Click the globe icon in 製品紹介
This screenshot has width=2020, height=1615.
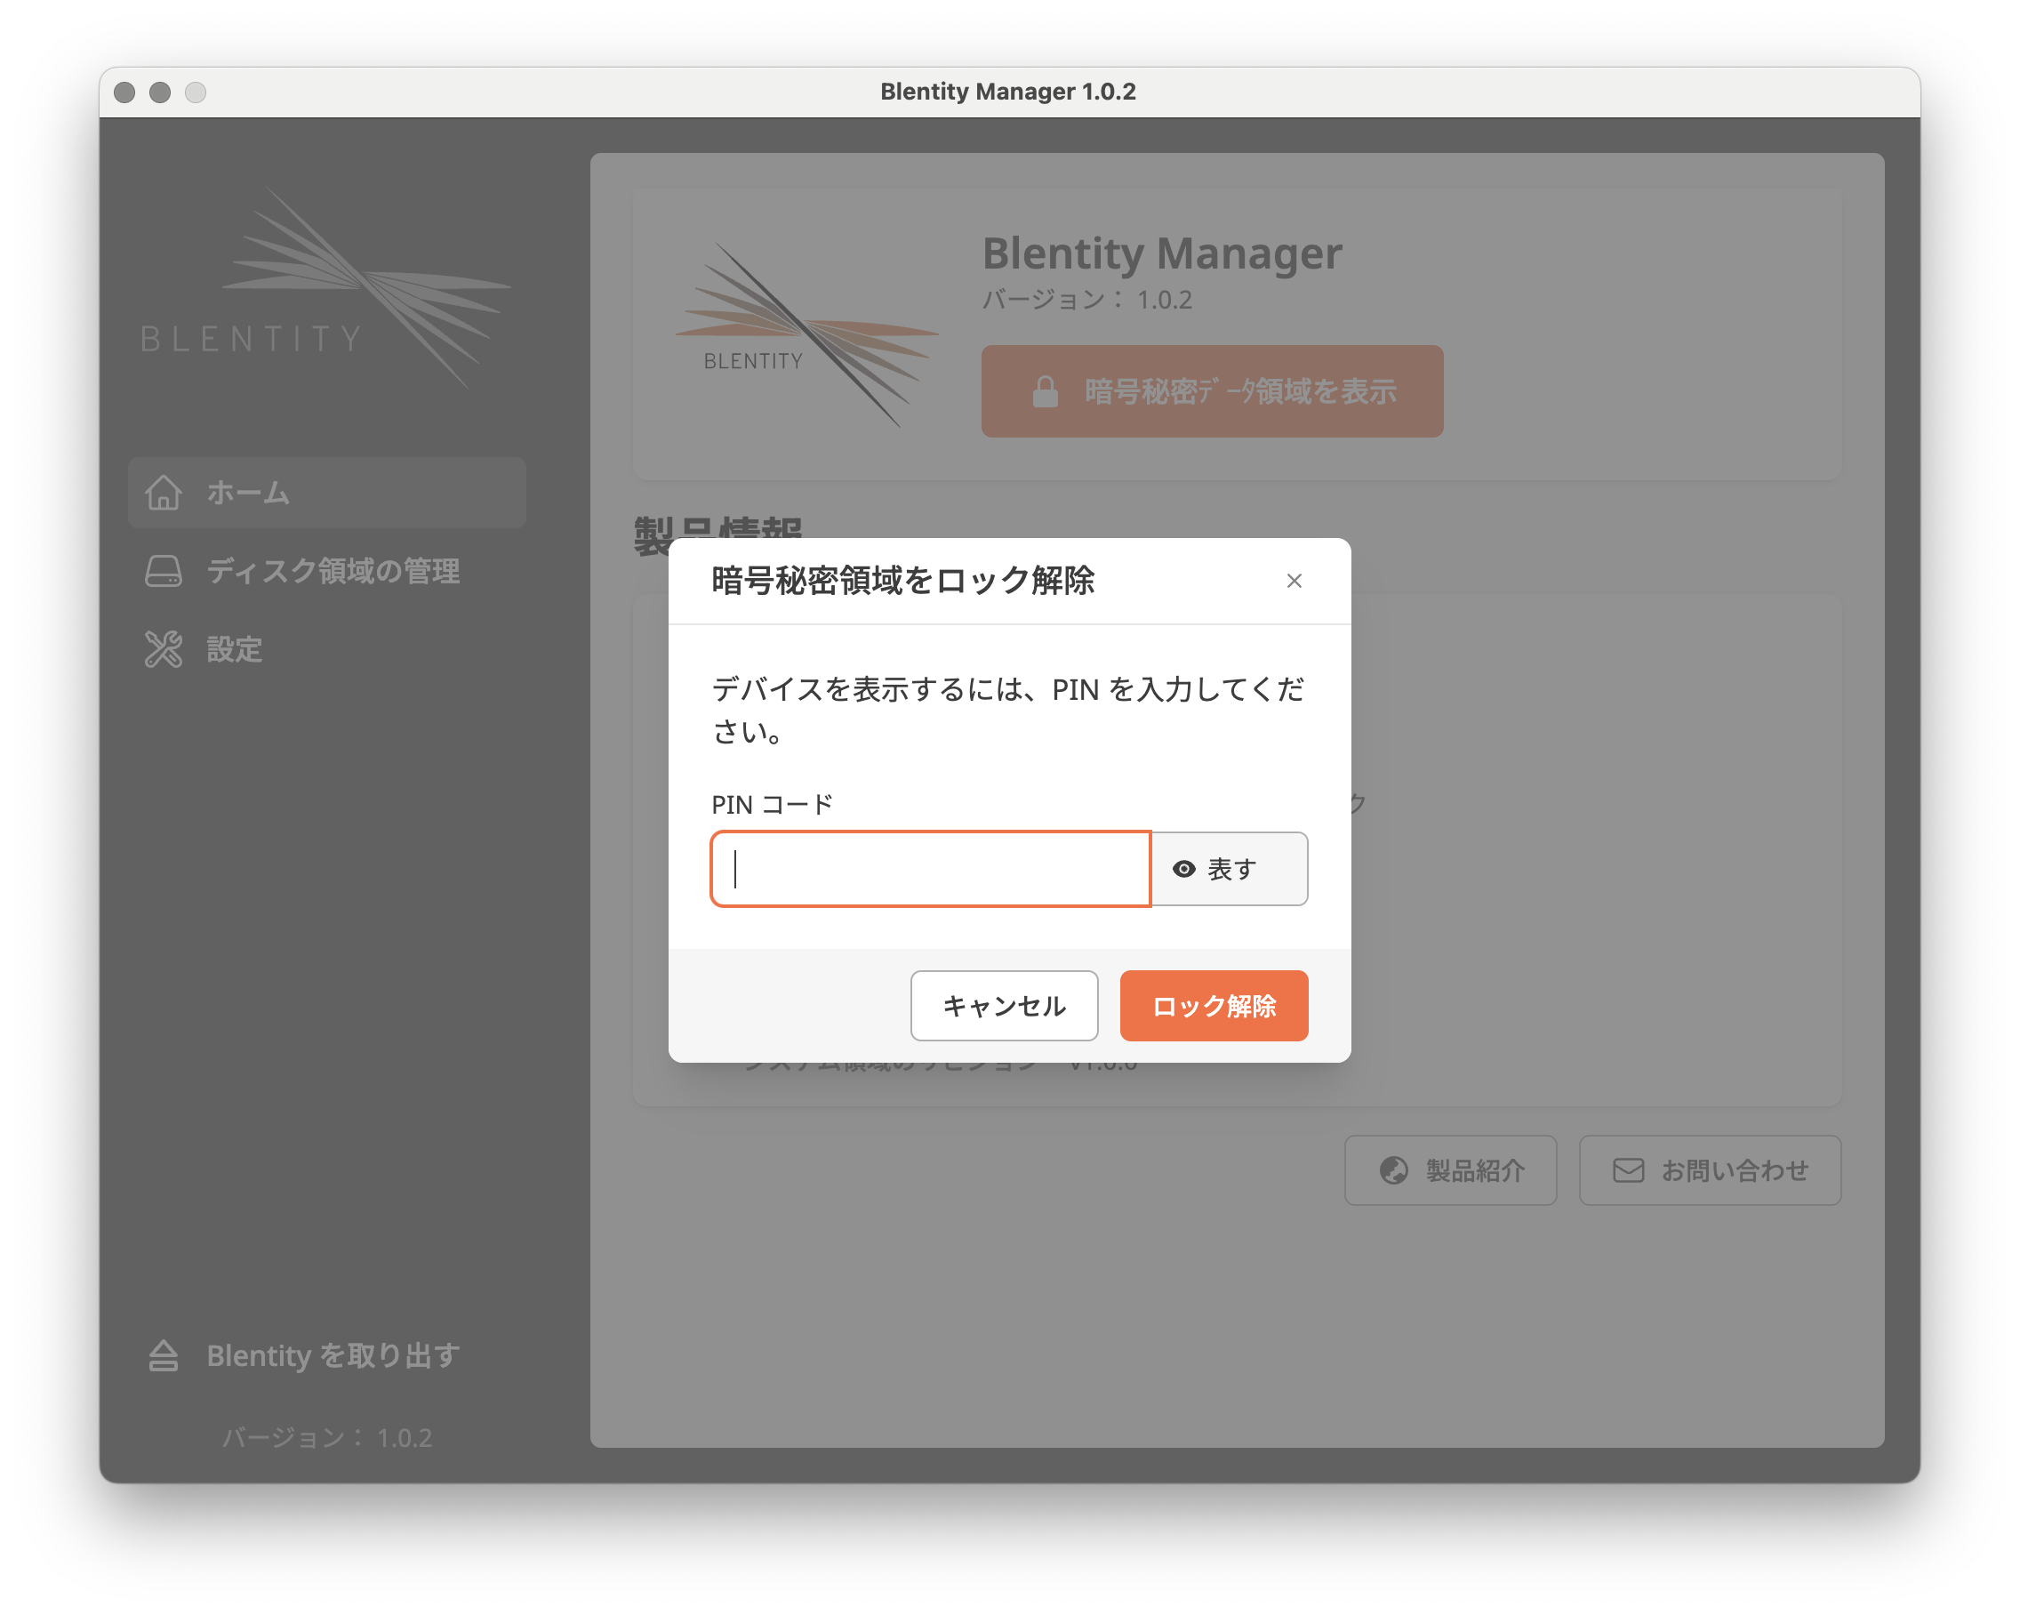(1393, 1169)
